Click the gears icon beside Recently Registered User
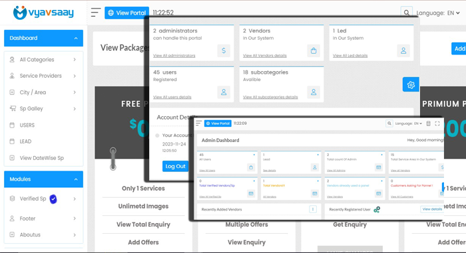Viewport: 466px width, 253px height. point(377,209)
